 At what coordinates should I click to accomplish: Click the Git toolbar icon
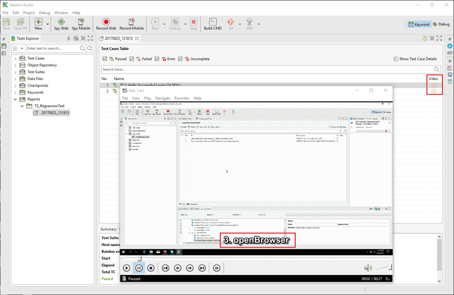[230, 24]
